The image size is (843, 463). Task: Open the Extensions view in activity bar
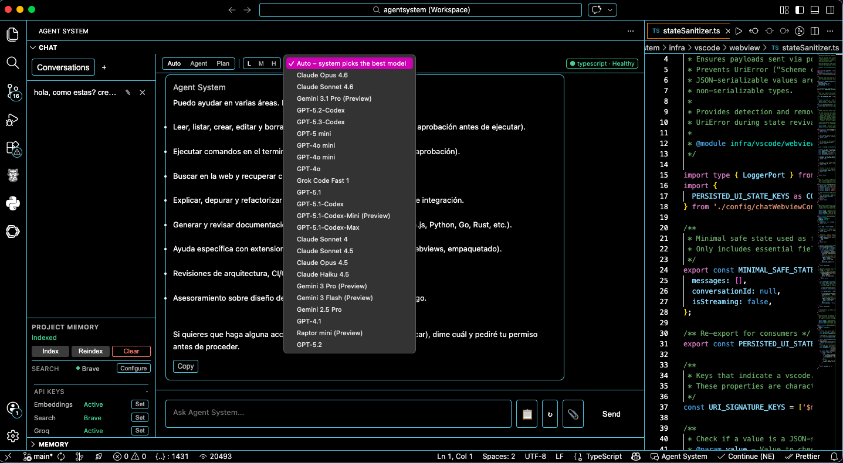(12, 148)
